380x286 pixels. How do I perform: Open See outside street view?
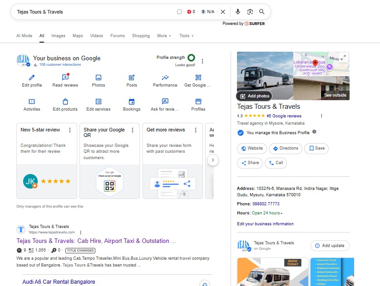tap(335, 95)
